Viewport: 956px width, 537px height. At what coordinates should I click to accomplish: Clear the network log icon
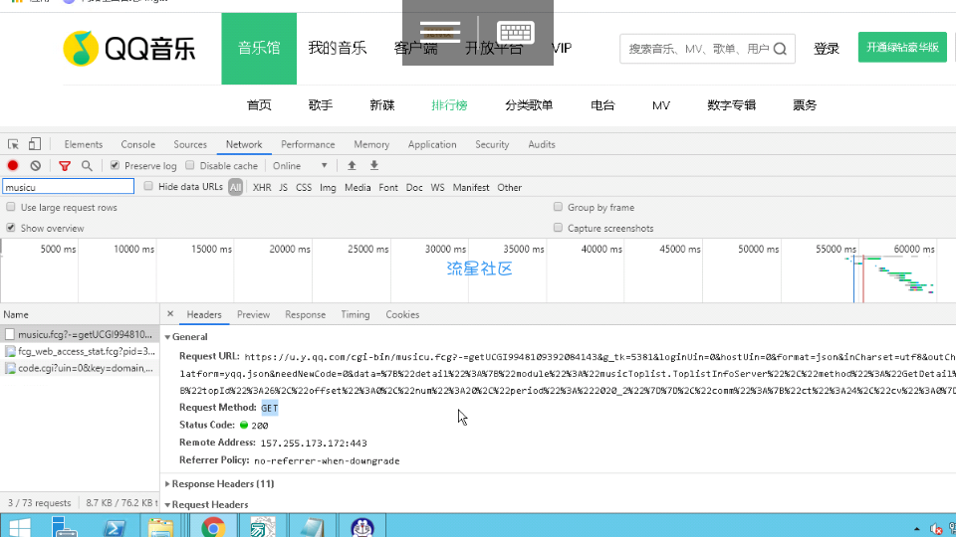tap(36, 166)
